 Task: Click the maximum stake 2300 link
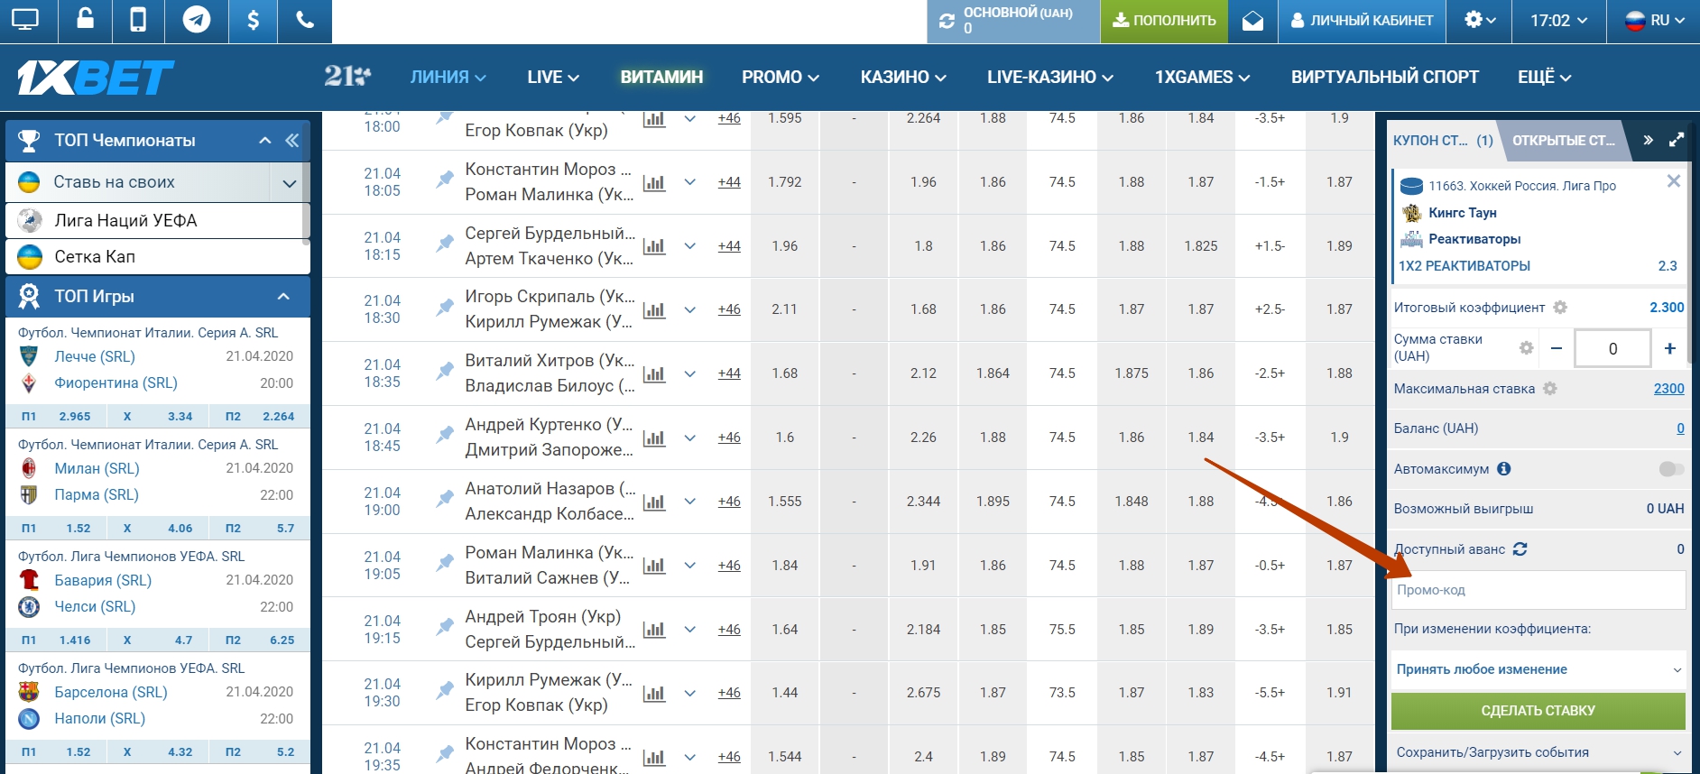tap(1668, 389)
